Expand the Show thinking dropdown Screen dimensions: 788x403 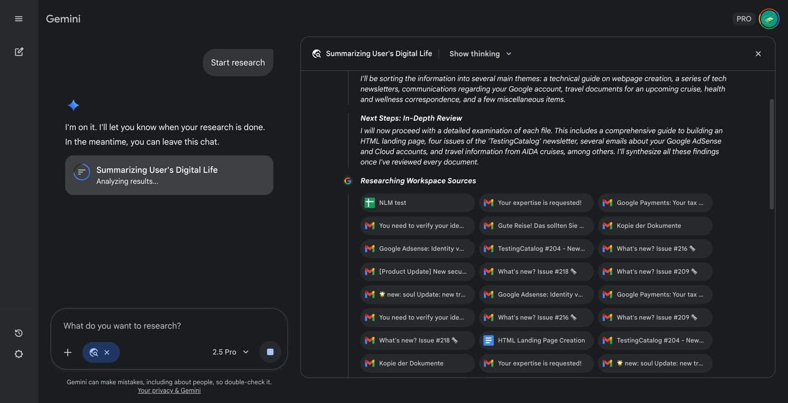(480, 54)
